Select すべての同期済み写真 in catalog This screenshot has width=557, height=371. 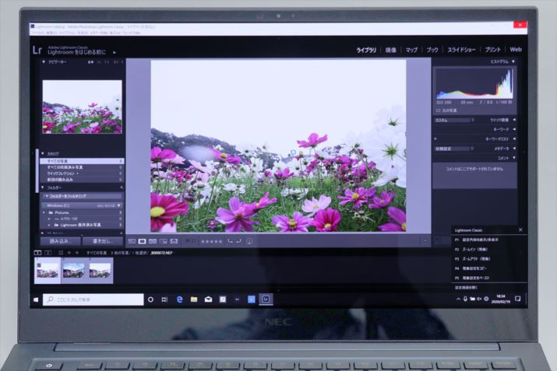[x=82, y=167]
